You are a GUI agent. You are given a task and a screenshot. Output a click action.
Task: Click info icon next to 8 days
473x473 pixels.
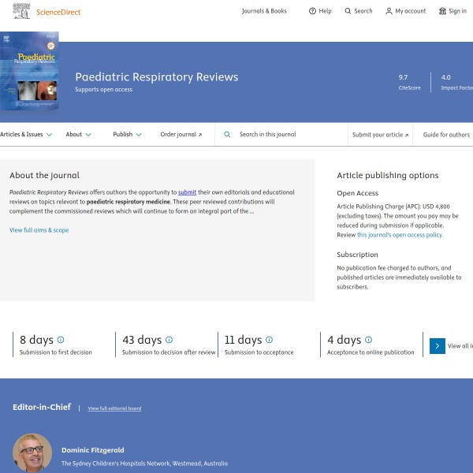(61, 340)
